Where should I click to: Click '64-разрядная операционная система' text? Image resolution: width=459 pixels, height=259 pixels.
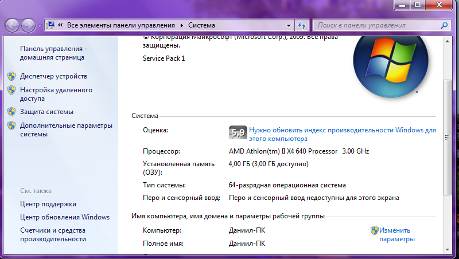[287, 185]
